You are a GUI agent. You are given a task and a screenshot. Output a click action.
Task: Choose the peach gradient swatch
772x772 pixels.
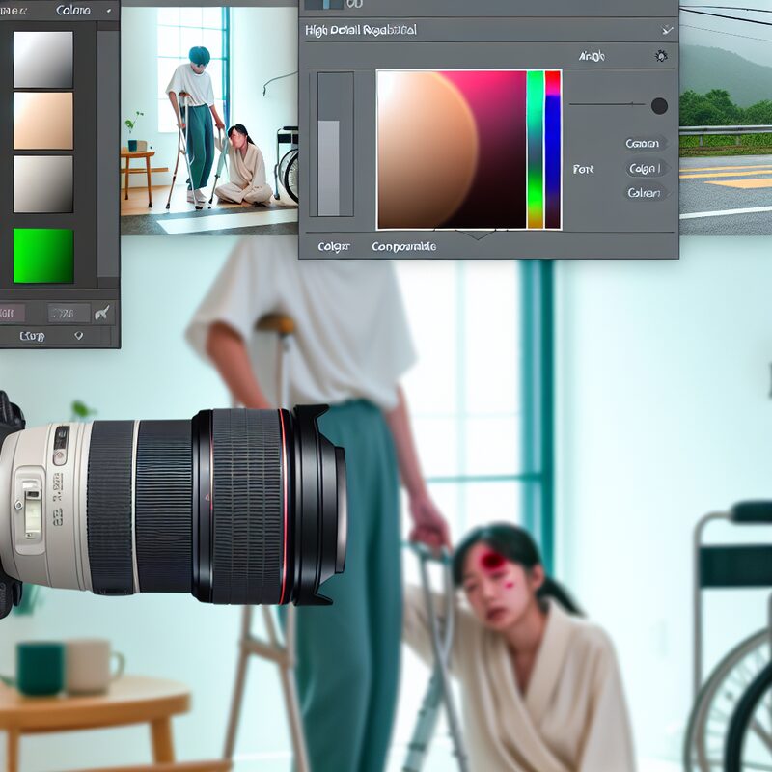click(43, 121)
